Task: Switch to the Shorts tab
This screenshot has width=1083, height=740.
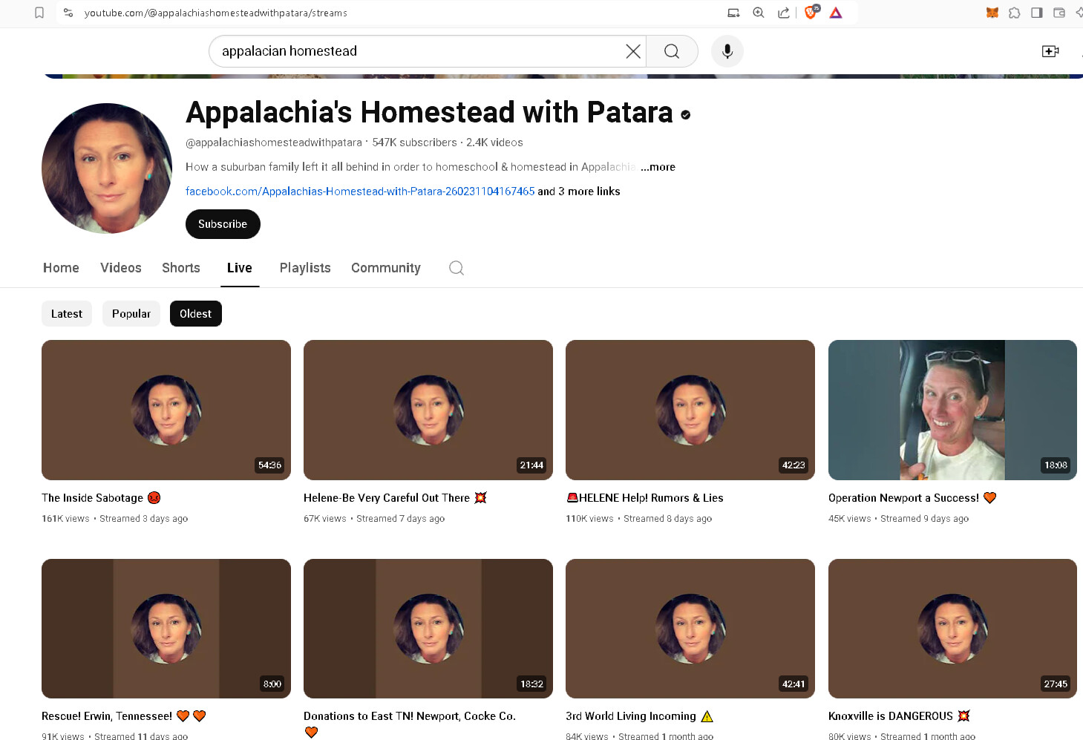Action: click(181, 268)
